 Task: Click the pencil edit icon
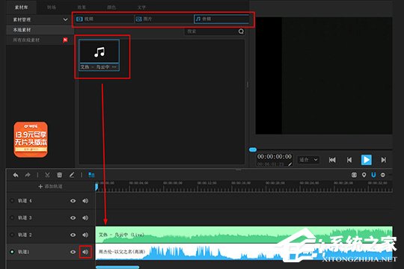[x=72, y=175]
